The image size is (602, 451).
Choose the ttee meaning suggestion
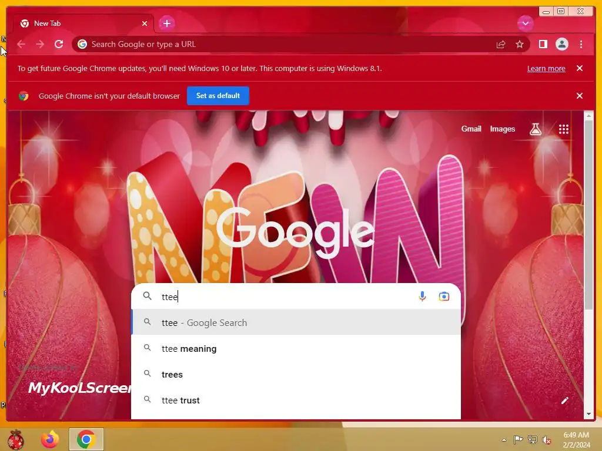pyautogui.click(x=296, y=349)
